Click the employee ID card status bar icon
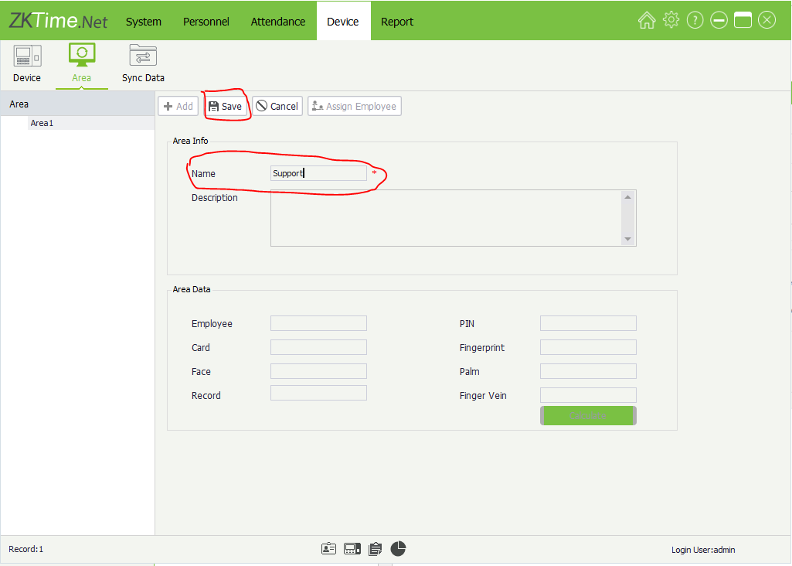The height and width of the screenshot is (566, 792). point(329,549)
